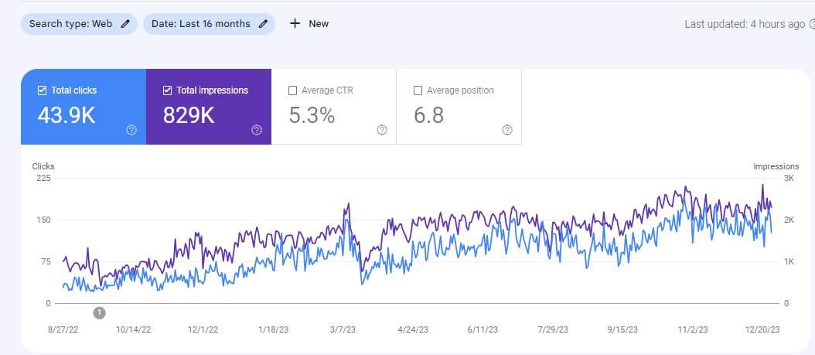Click help icon next to Last updated
The width and height of the screenshot is (815, 355).
click(x=811, y=24)
